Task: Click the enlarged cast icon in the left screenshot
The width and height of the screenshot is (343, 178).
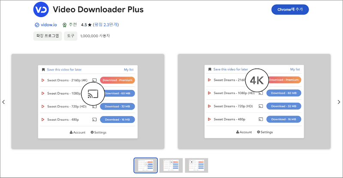Action: (93, 94)
